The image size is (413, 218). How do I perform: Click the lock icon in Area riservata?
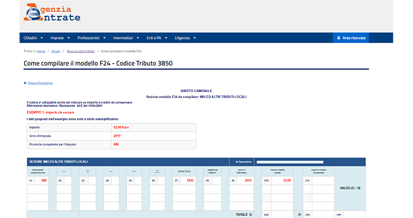pos(339,38)
